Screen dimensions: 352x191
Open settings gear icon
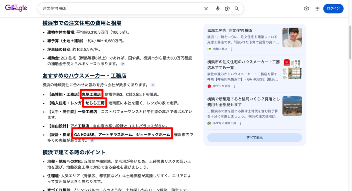click(306, 9)
